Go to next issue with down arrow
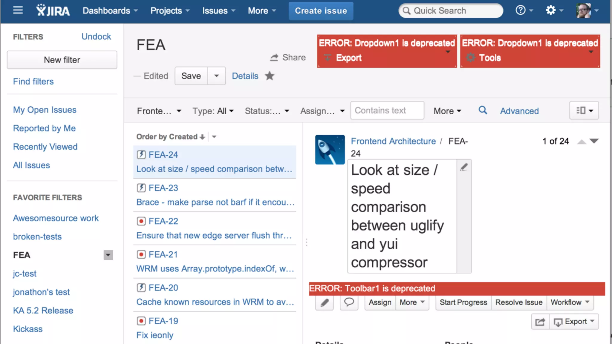The width and height of the screenshot is (612, 344). [x=594, y=141]
